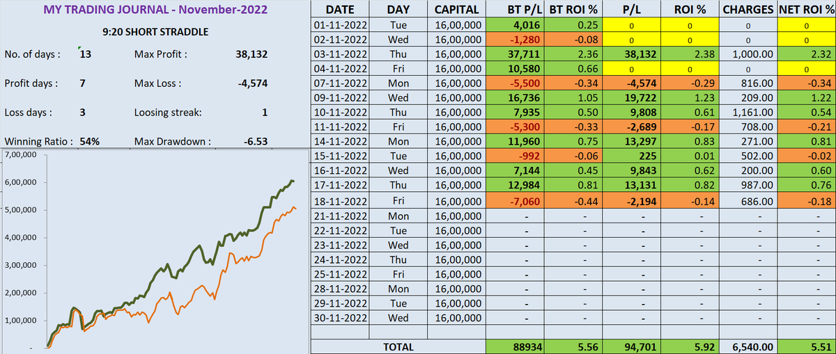This screenshot has height=354, width=836.
Task: Select the P/L cell 13,131
Action: [633, 185]
